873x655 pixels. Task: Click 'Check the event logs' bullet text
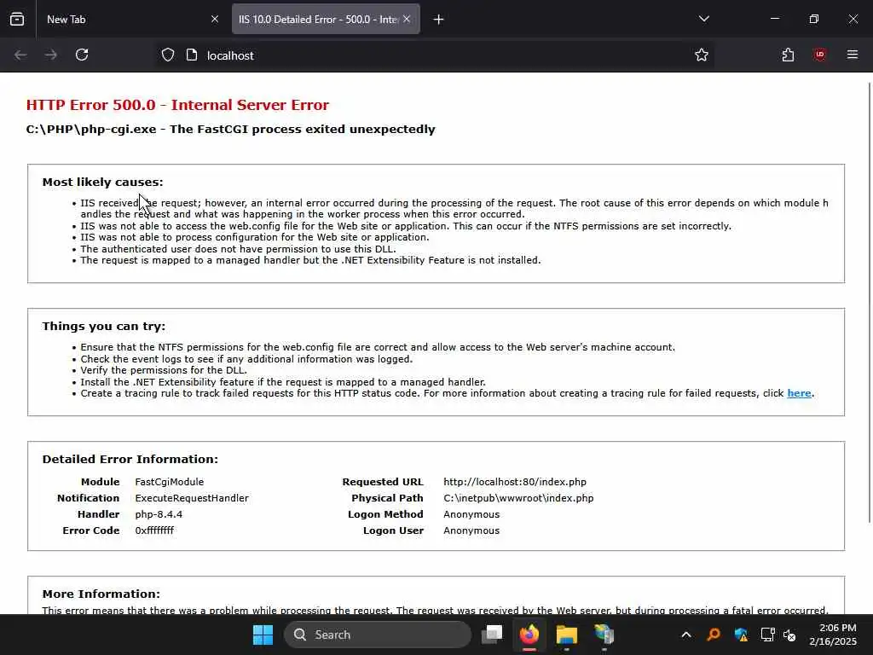[x=246, y=359]
